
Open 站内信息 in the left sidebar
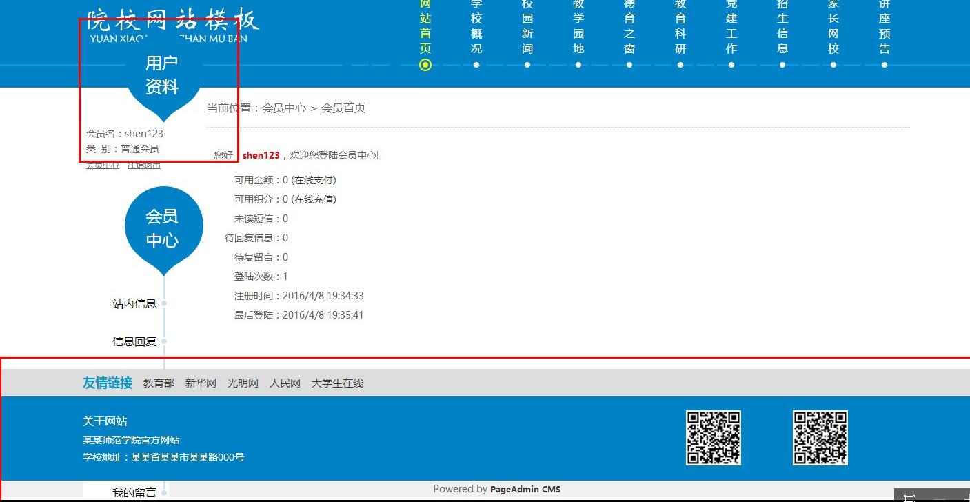point(134,303)
